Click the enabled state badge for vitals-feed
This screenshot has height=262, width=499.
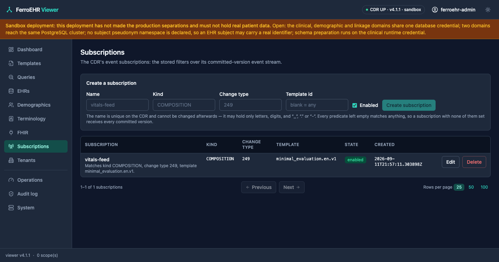tap(356, 160)
